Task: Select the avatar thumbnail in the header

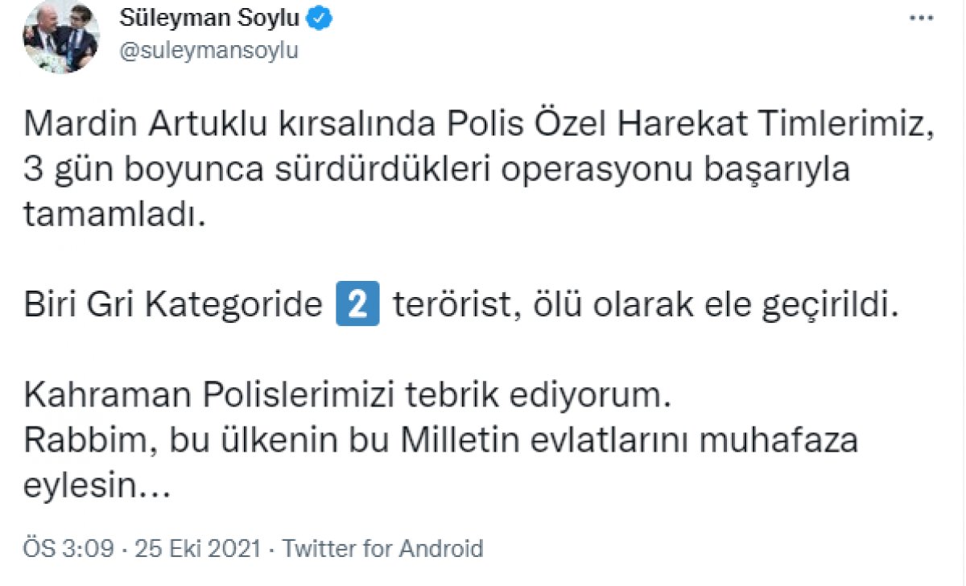Action: (x=59, y=36)
